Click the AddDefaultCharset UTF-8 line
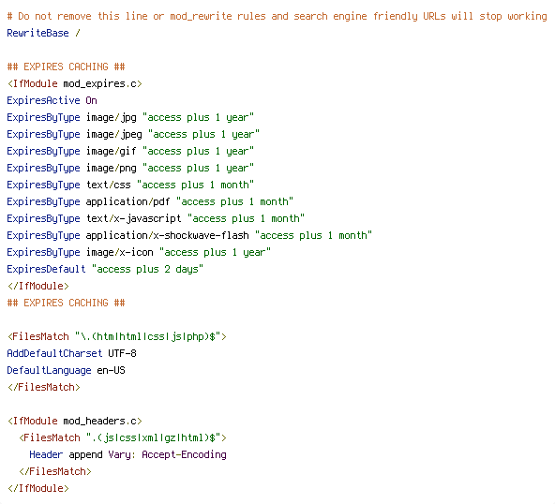 72,353
